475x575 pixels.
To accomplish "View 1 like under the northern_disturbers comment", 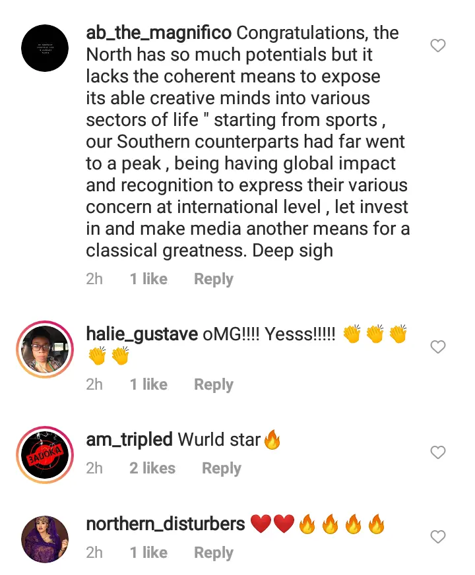I will [148, 553].
